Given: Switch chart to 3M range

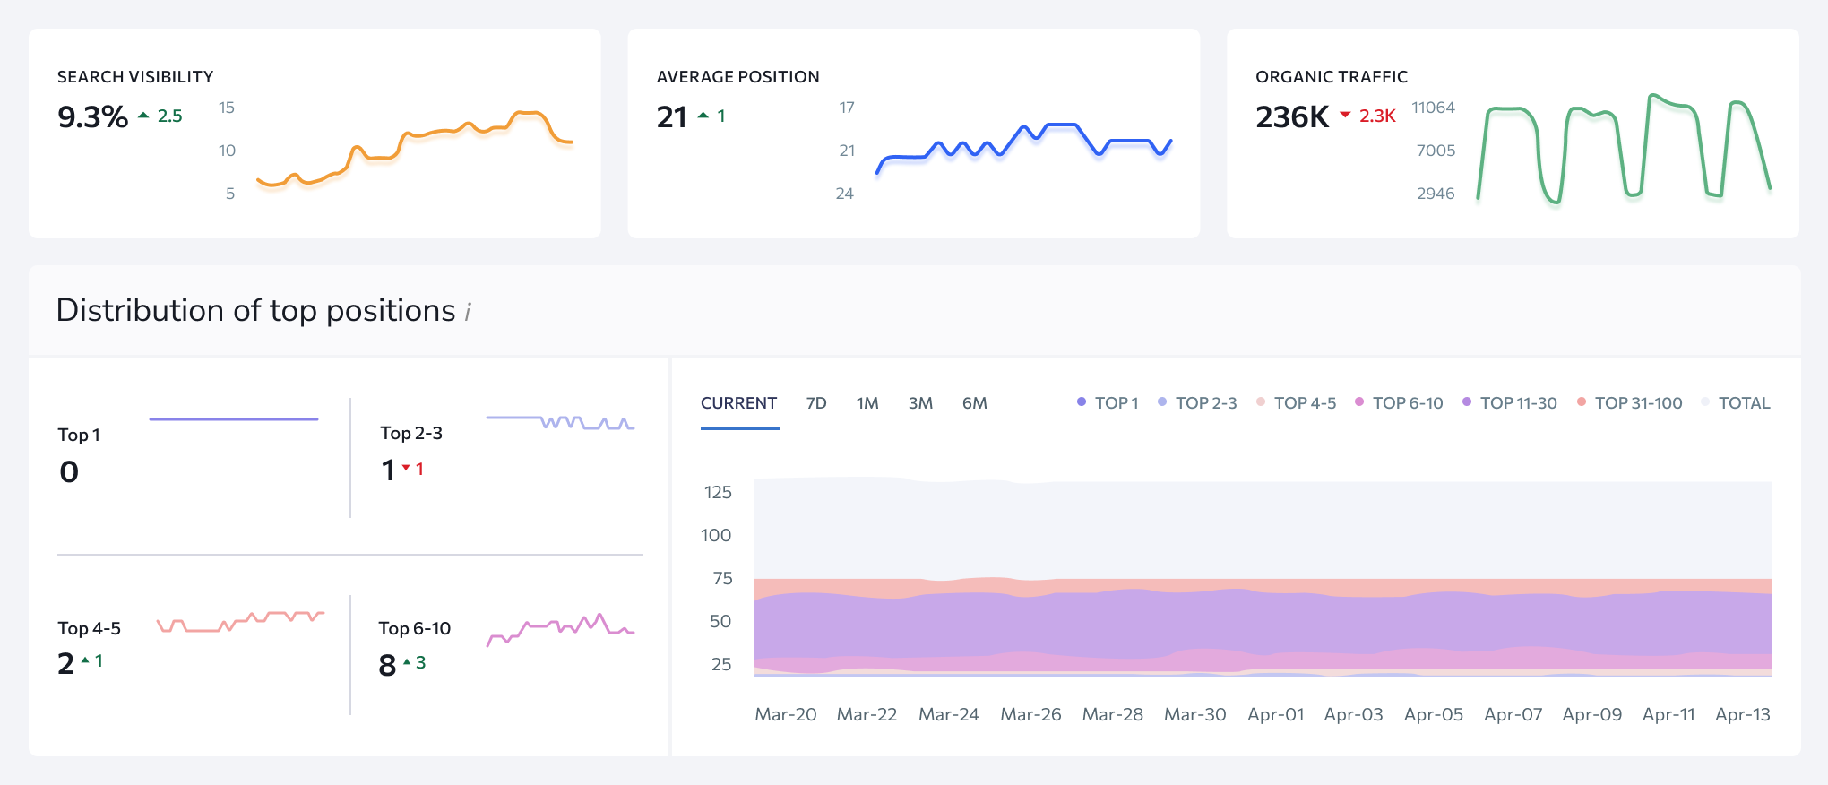Looking at the screenshot, I should point(920,403).
